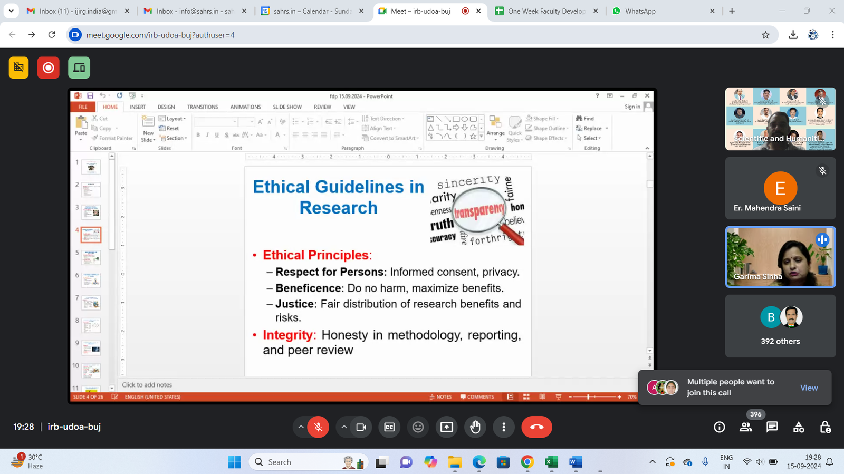Switch to sahrs.in Calendar tab
Viewport: 844px width, 474px height.
click(313, 11)
